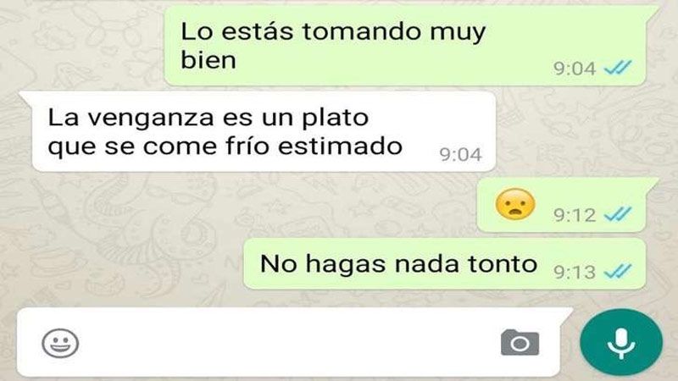The width and height of the screenshot is (678, 381).
Task: Tap blue double-check next to 9:12
Action: pos(618,213)
